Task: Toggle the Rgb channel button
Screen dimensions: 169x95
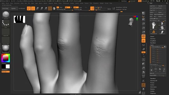Action: pyautogui.click(x=68, y=7)
